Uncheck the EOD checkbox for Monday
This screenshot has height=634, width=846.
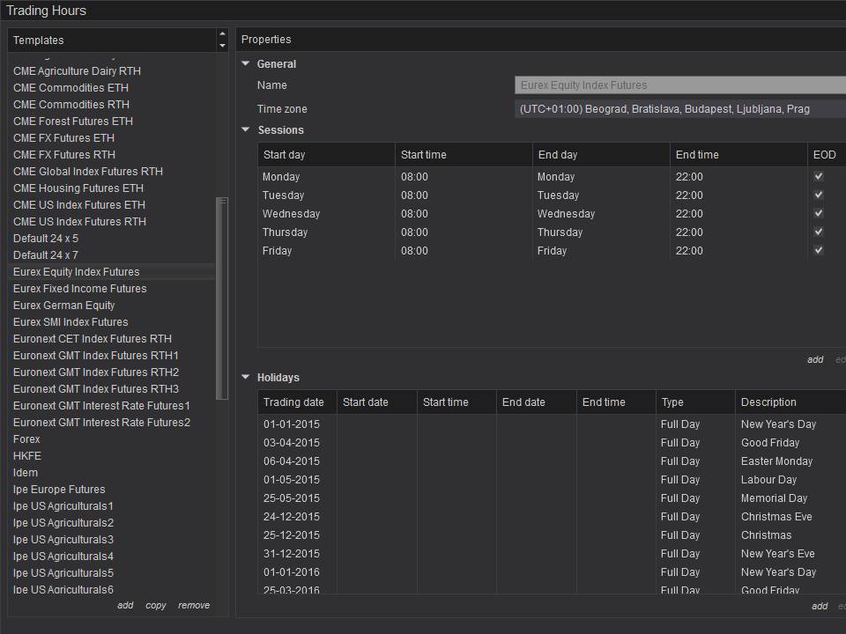pyautogui.click(x=819, y=176)
